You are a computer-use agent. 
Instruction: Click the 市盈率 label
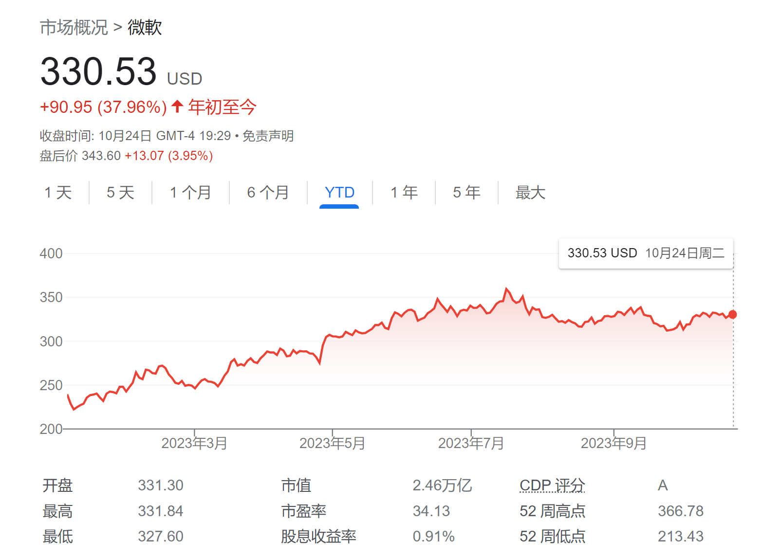coord(303,511)
